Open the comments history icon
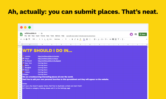Image resolution: width=166 pixels, height=99 pixels. [136, 34]
